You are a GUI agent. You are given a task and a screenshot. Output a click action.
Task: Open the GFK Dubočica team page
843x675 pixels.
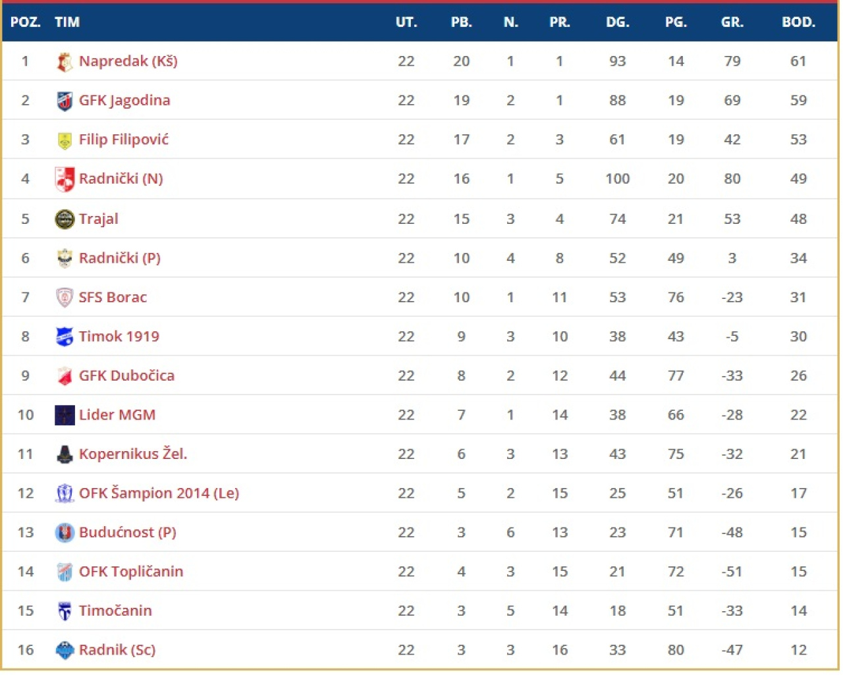(x=126, y=376)
